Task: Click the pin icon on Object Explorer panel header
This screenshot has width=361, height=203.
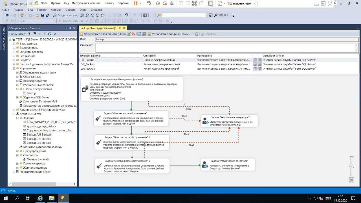Action: pyautogui.click(x=70, y=28)
